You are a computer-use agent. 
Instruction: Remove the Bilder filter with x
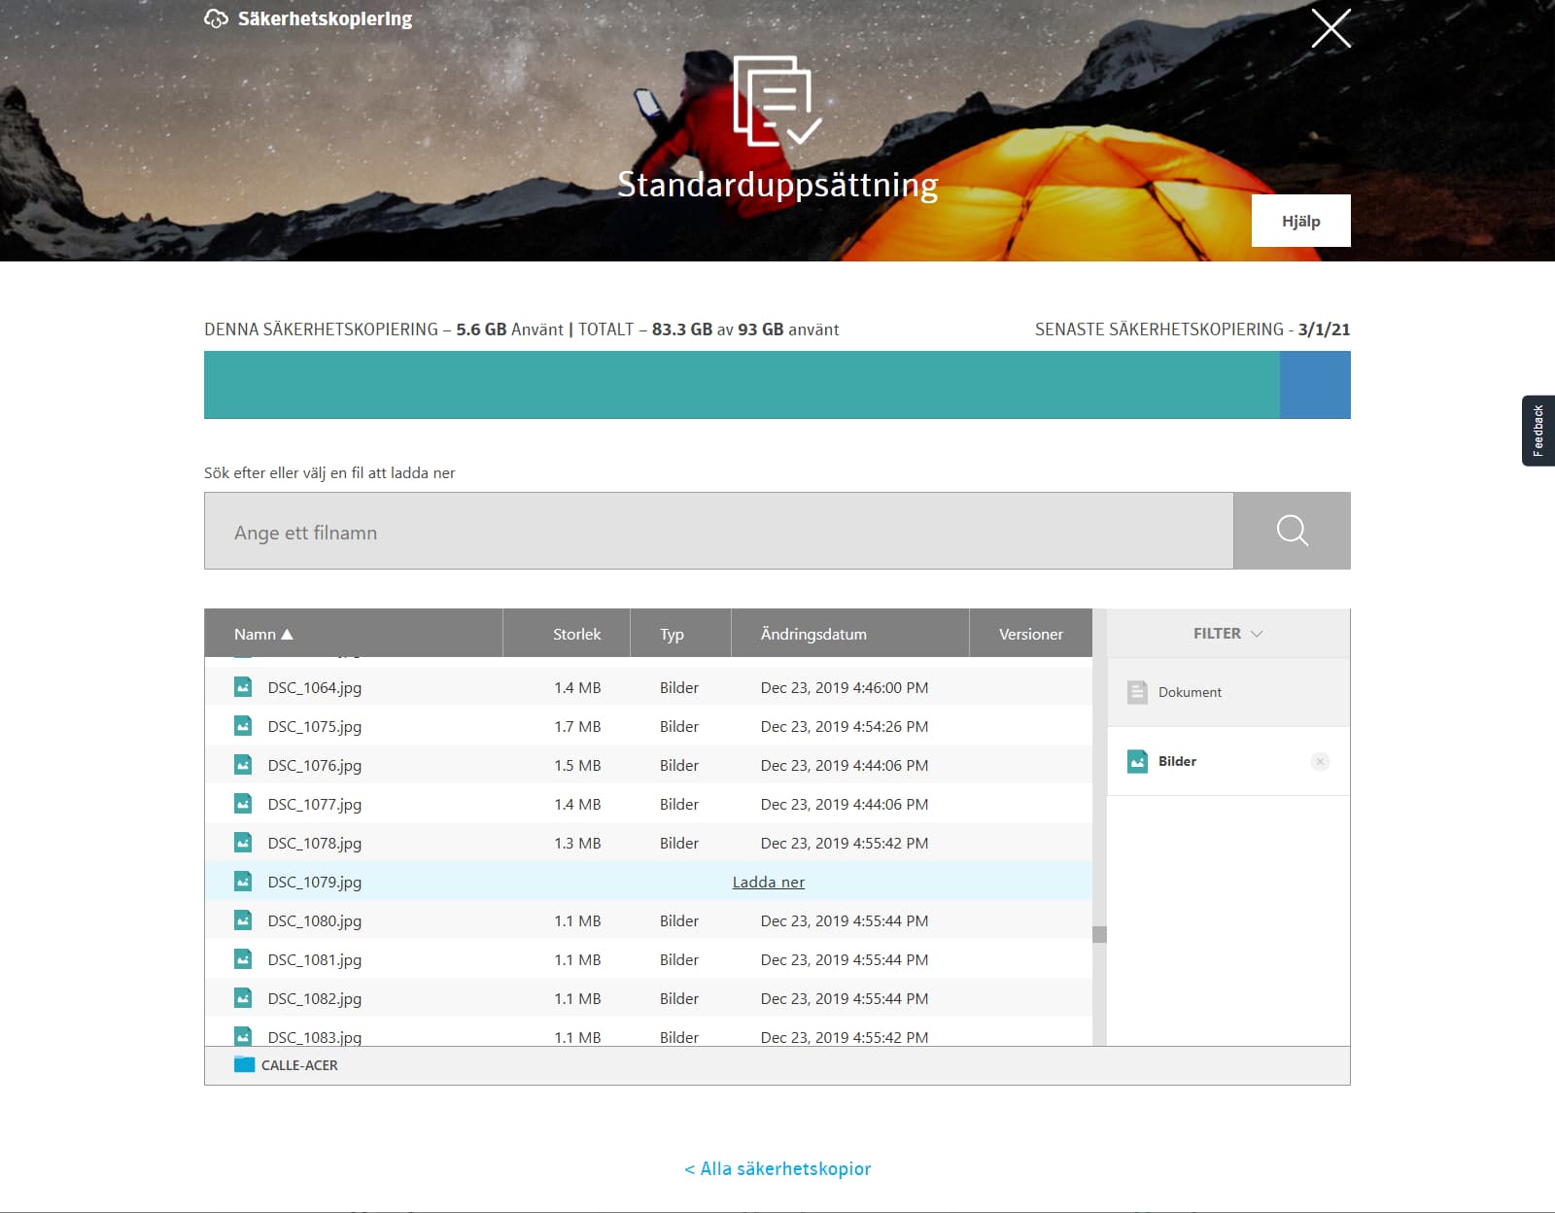click(x=1320, y=761)
